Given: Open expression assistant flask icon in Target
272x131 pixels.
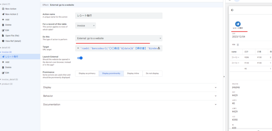Looking at the screenshot, I should pyautogui.click(x=159, y=48).
